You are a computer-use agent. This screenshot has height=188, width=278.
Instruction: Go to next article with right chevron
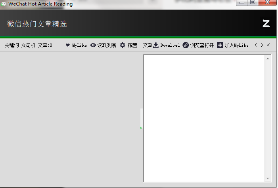coord(262,45)
